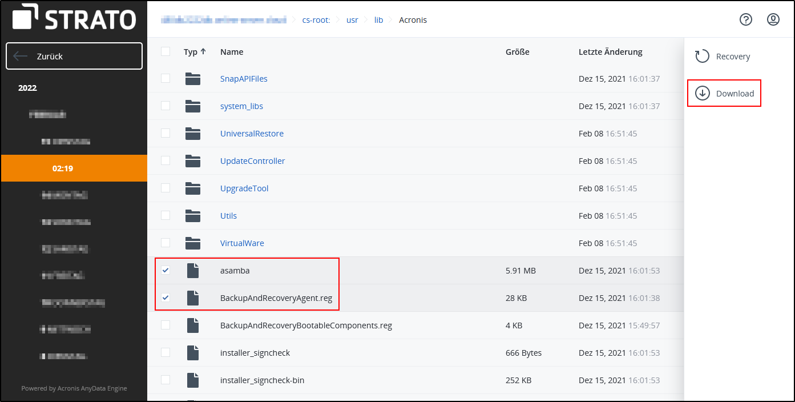Image resolution: width=795 pixels, height=402 pixels.
Task: Click the help question mark icon
Action: point(745,19)
